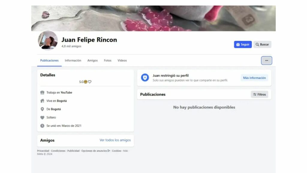307x173 pixels.
Task: Click the location pin icon
Action: (x=42, y=109)
